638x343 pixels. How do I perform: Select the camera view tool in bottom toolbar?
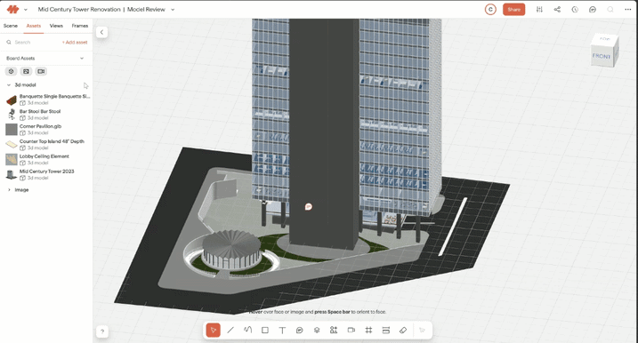point(351,330)
